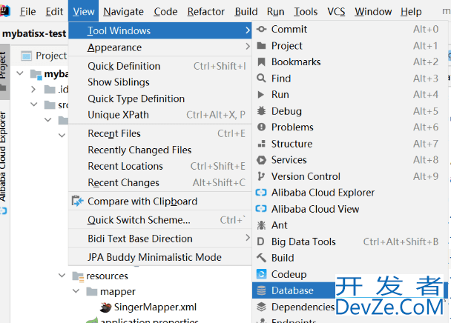Click the Services icon
Screen dimensions: 451x323
coord(261,160)
